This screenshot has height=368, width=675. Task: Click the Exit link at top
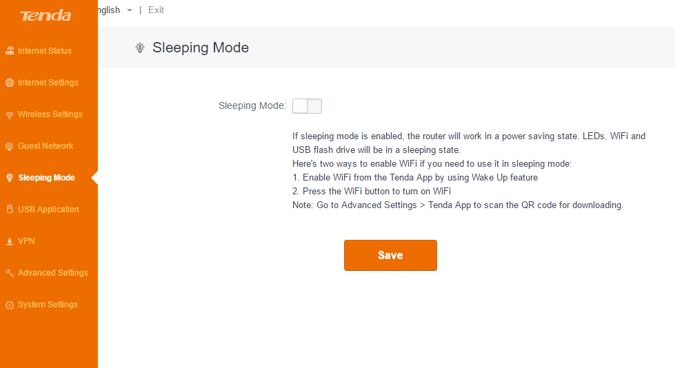[156, 10]
